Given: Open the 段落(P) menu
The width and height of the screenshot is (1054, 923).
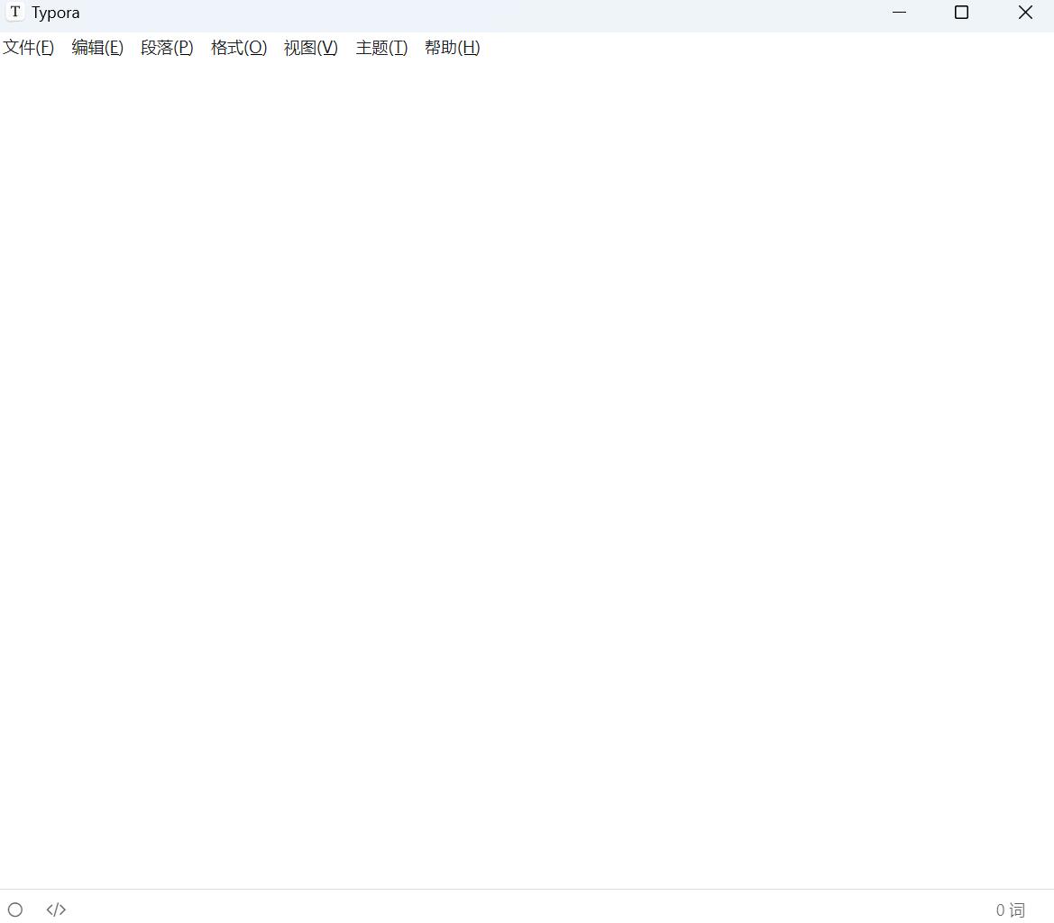Looking at the screenshot, I should (x=166, y=48).
